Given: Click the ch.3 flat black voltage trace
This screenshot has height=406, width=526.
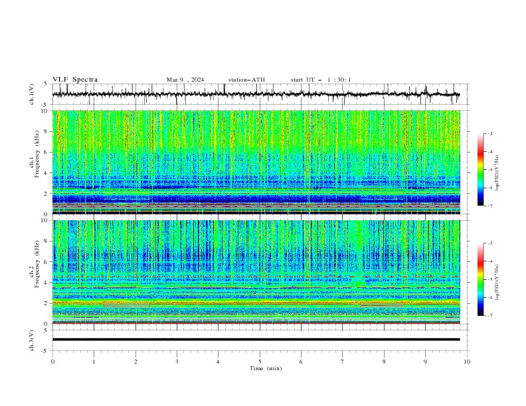Looking at the screenshot, I should pos(256,340).
